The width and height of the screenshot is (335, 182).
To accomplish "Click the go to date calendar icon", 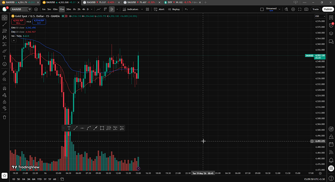I will (62, 179).
